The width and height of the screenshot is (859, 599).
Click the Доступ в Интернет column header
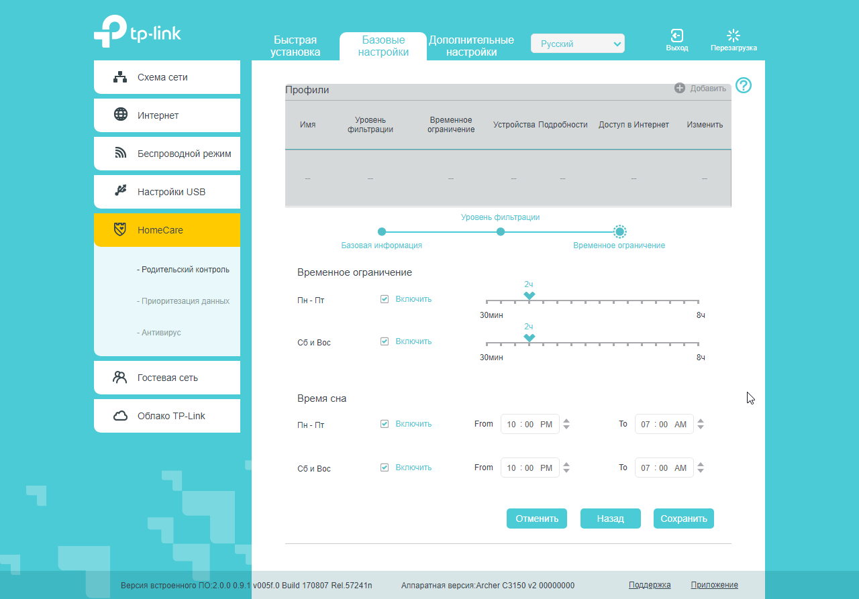click(634, 125)
